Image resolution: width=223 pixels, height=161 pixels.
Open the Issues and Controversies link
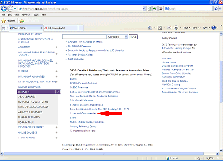pyautogui.click(x=83, y=113)
